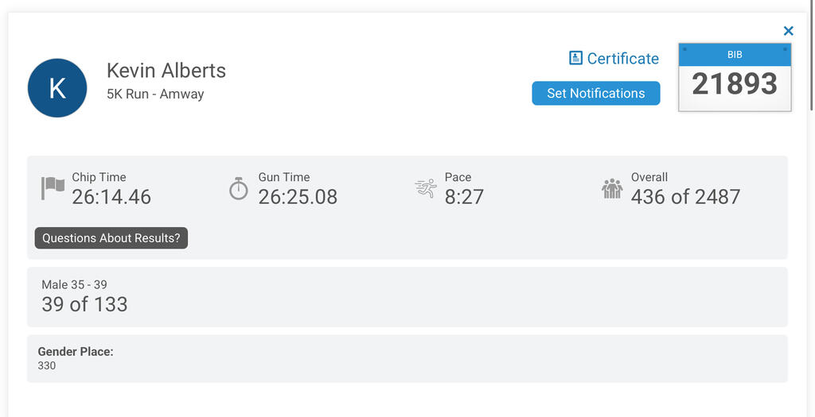Click the BIB 21893 badge
Viewport: 815px width, 417px height.
coord(735,77)
